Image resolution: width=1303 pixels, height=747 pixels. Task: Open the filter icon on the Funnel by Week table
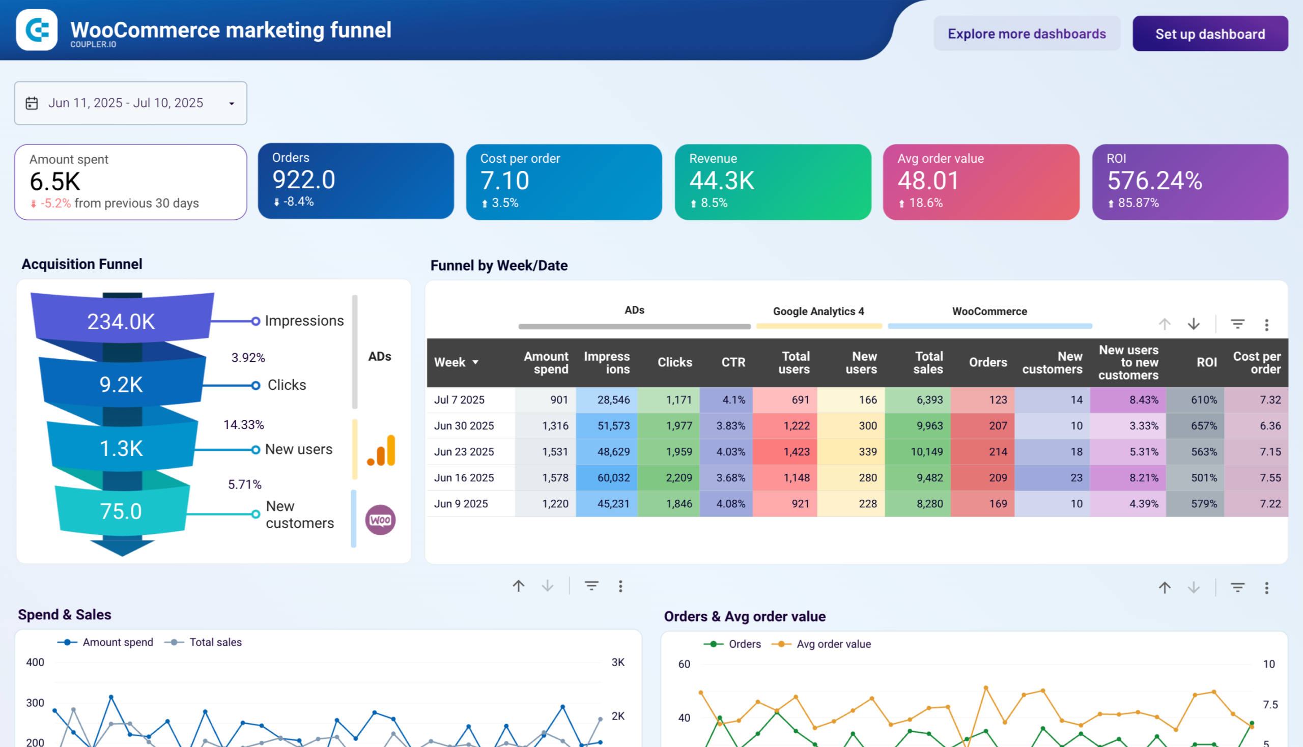(x=1237, y=324)
